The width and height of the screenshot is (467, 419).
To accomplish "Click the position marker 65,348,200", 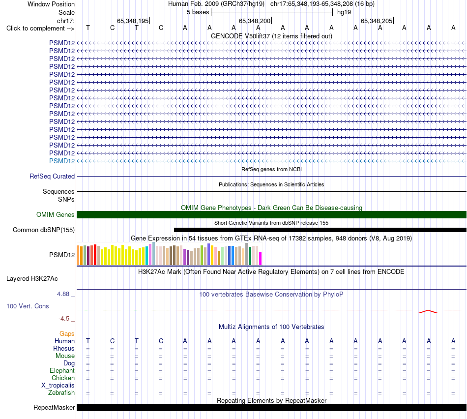I will (255, 21).
